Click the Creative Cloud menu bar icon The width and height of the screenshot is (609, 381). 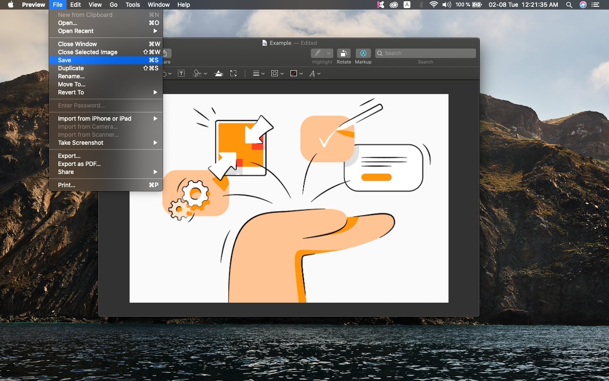[394, 5]
